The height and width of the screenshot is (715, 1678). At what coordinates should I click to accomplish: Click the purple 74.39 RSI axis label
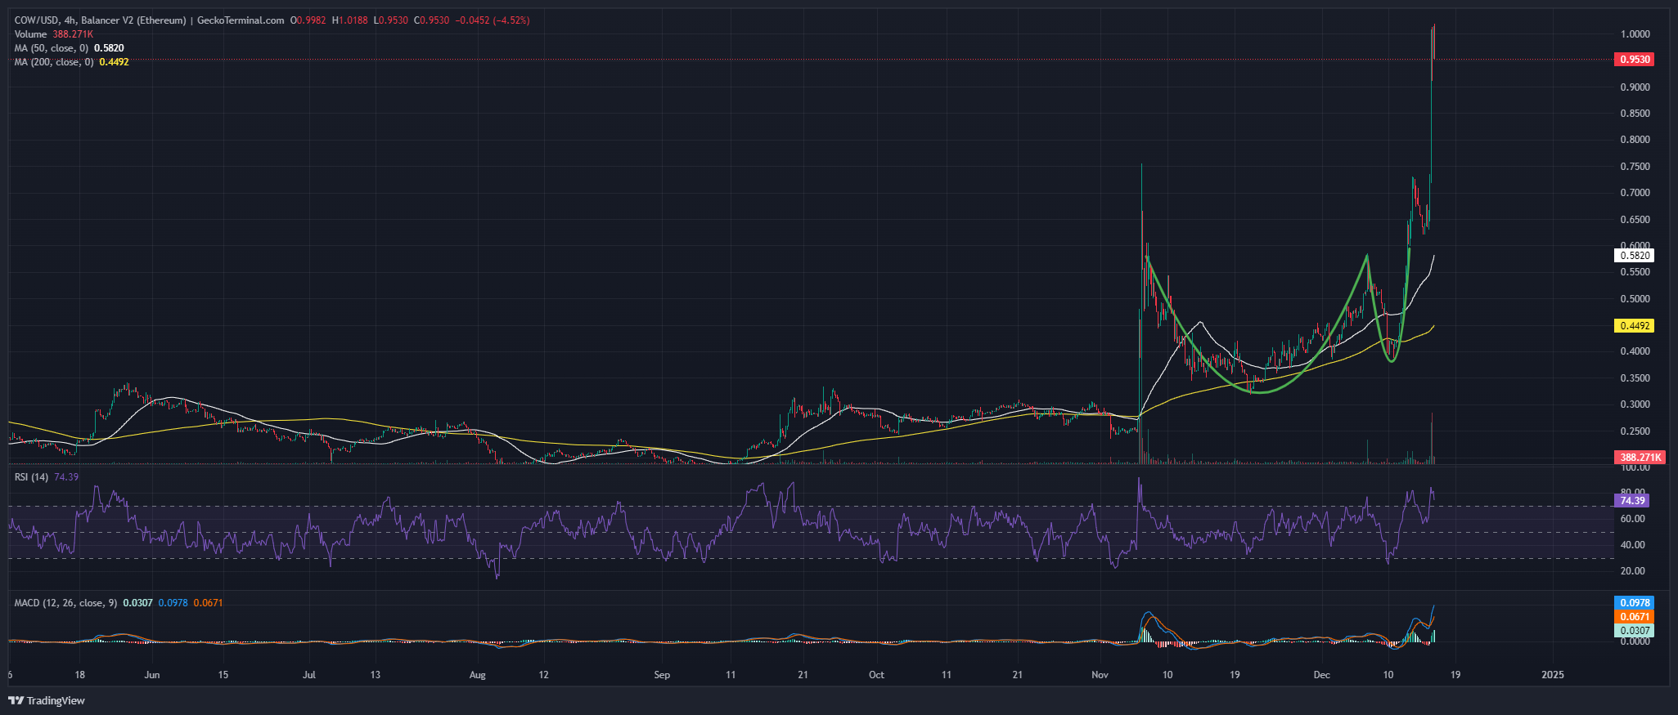point(1632,501)
